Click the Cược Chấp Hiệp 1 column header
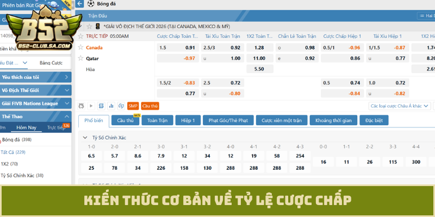Image resolution: width=435 pixels, height=217 pixels. click(x=342, y=36)
